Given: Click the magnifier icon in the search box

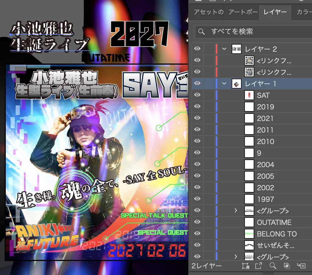Looking at the screenshot, I should (x=201, y=32).
